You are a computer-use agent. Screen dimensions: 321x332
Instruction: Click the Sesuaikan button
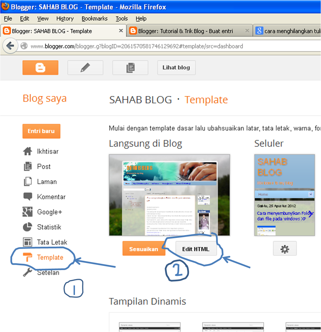click(x=144, y=248)
